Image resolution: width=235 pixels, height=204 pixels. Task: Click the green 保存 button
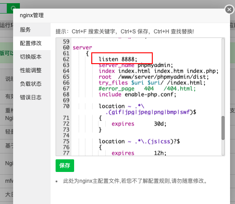(x=65, y=166)
